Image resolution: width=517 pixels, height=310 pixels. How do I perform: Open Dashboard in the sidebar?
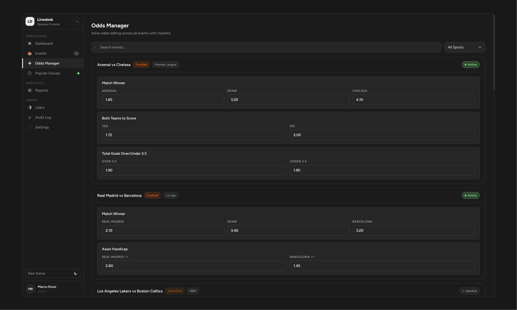53,43
